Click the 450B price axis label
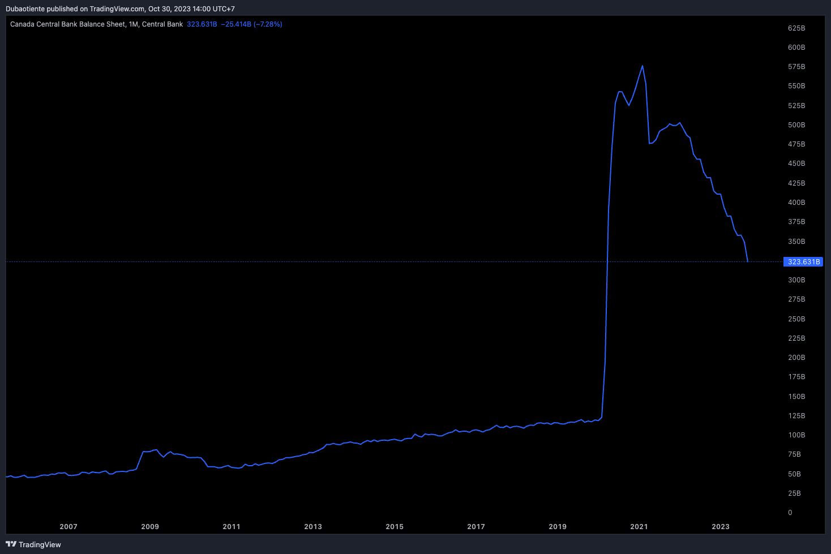This screenshot has height=554, width=831. [796, 164]
